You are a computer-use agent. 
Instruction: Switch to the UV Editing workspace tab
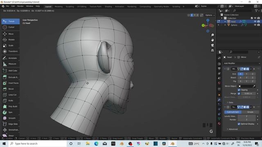(x=82, y=7)
